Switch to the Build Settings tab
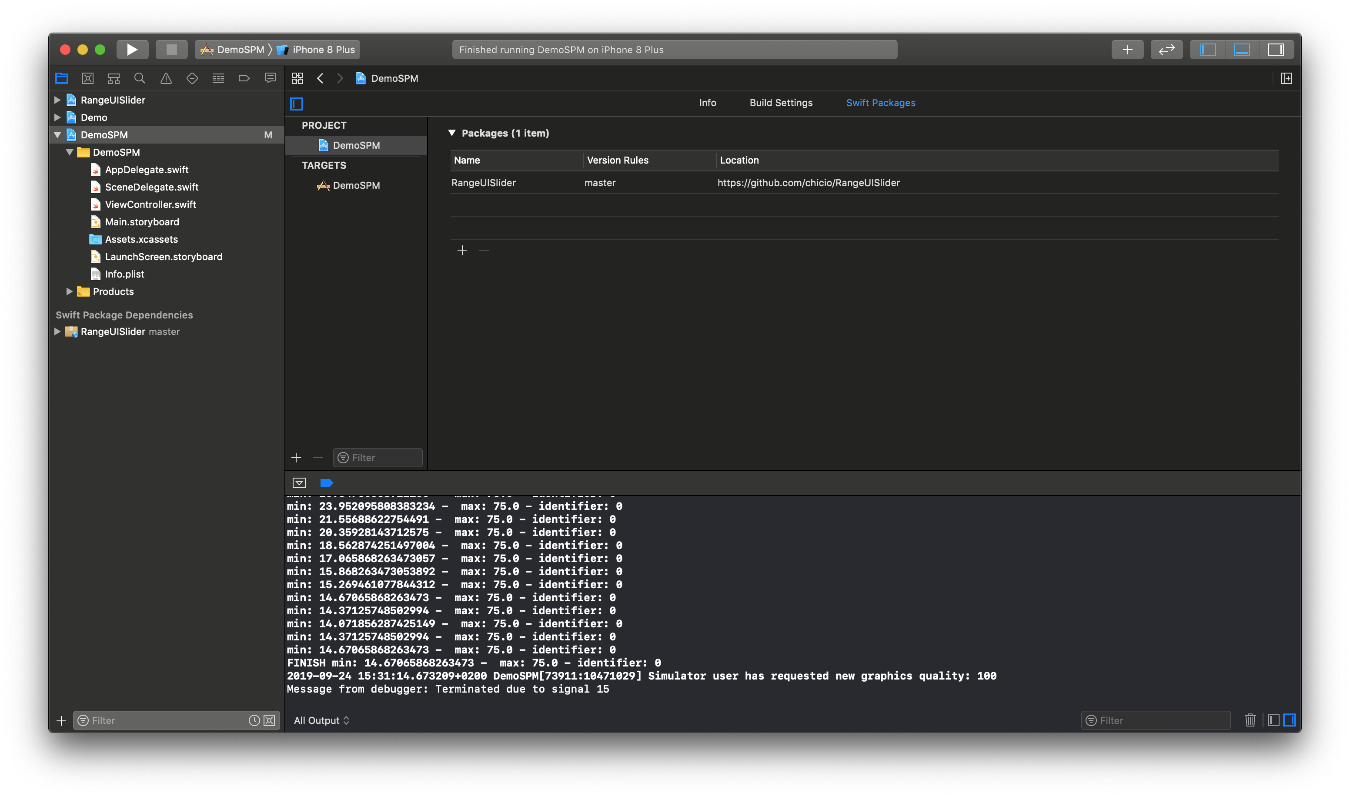The width and height of the screenshot is (1350, 797). 781,103
